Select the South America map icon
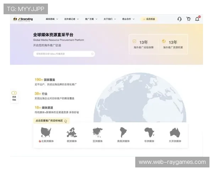This screenshot has width=213, height=171. pyautogui.click(x=123, y=133)
